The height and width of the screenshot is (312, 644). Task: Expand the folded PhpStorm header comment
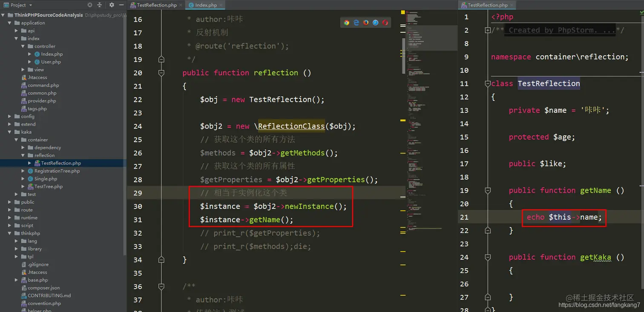(x=488, y=30)
